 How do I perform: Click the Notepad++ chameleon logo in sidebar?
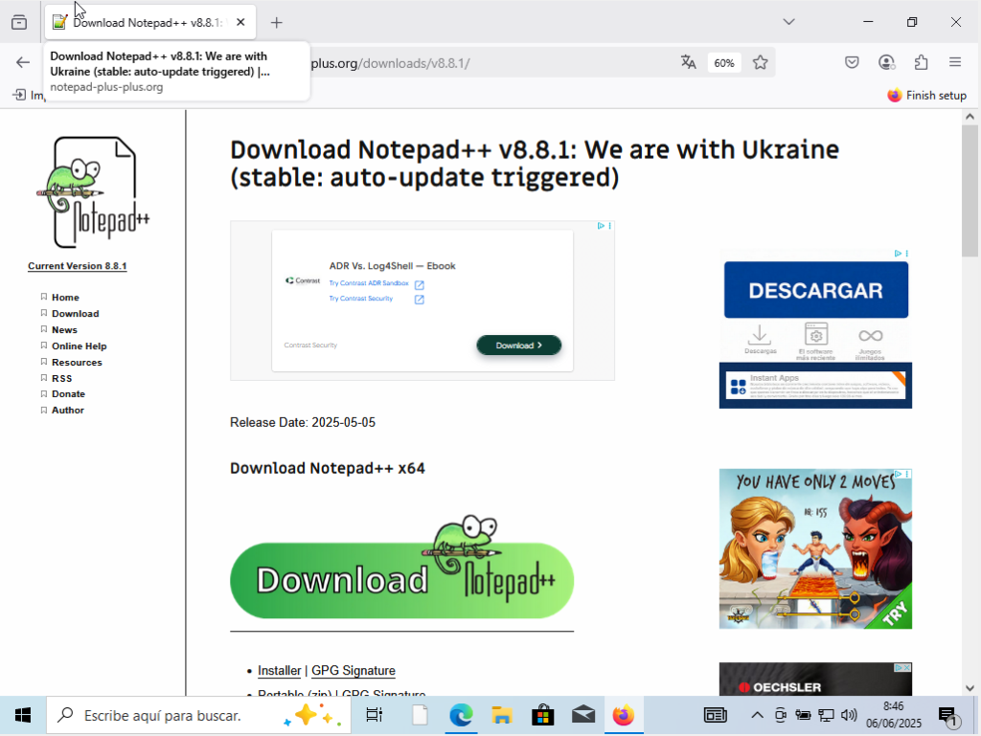click(x=93, y=192)
